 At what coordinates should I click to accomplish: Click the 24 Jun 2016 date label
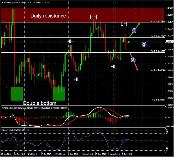(x=19, y=154)
